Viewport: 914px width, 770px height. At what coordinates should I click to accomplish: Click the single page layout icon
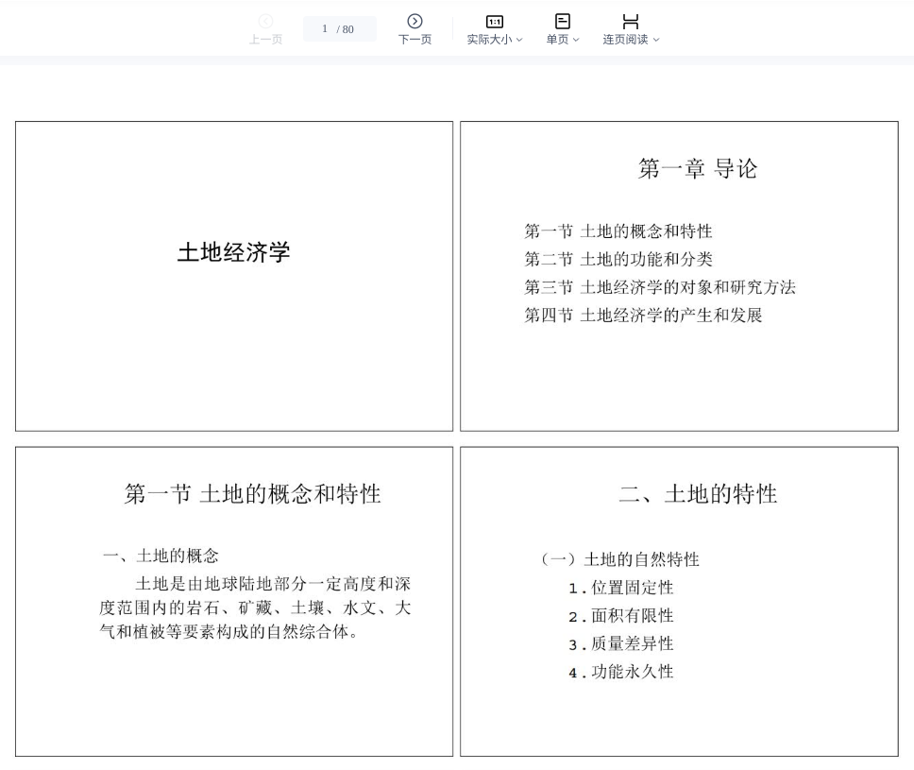[562, 21]
